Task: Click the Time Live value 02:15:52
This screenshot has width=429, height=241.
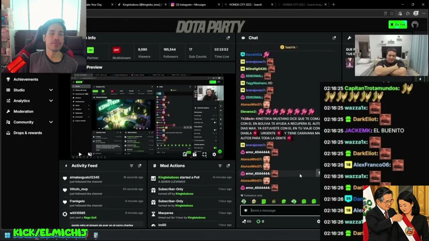Action: tap(222, 50)
